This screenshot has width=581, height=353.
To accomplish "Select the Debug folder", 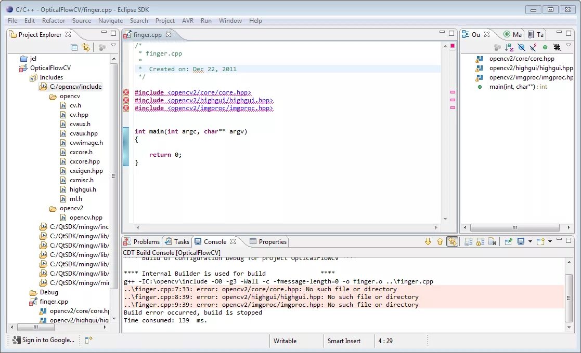I will [44, 292].
